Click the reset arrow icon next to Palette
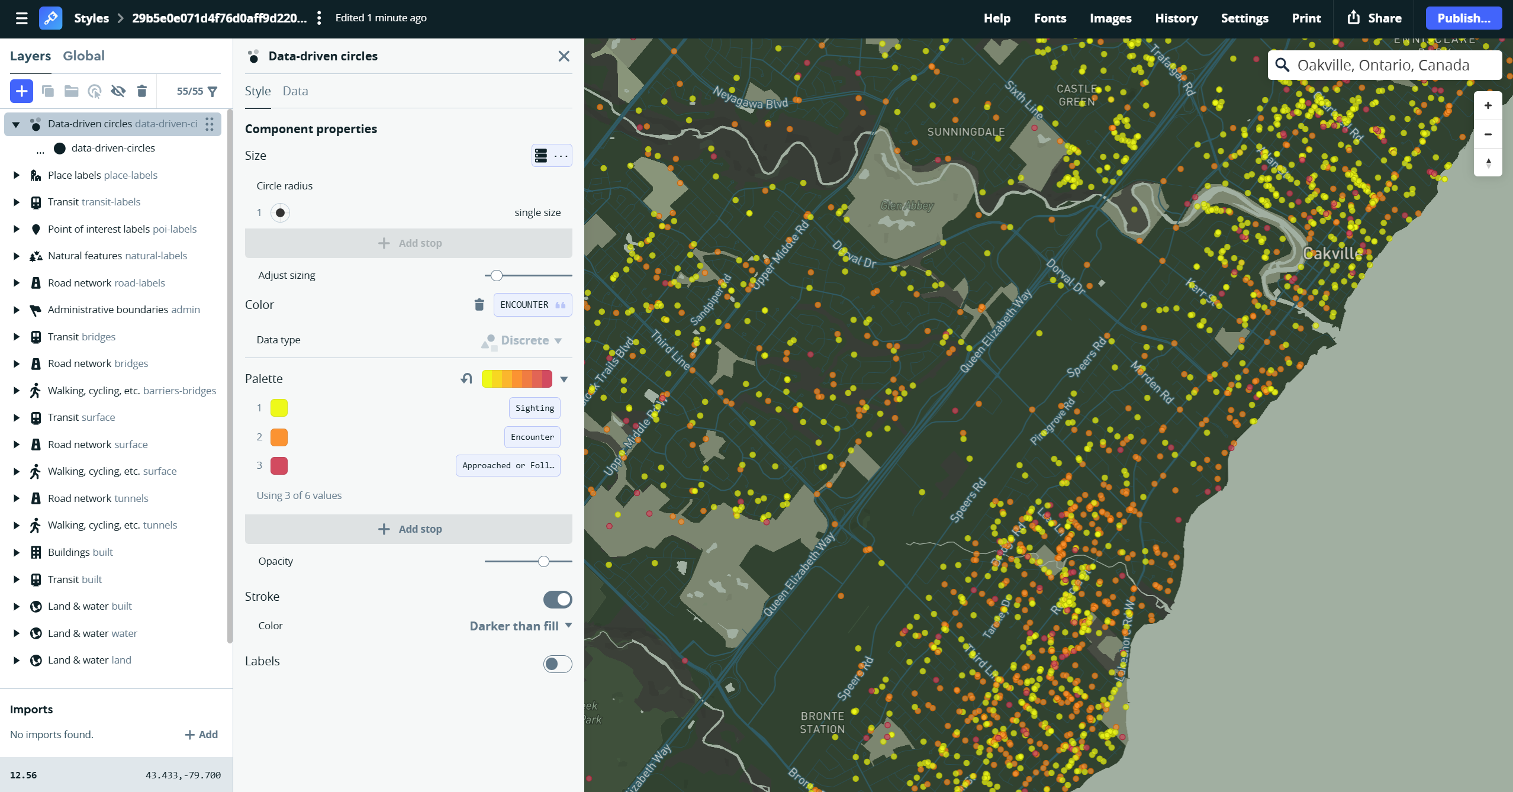This screenshot has height=792, width=1513. (466, 378)
